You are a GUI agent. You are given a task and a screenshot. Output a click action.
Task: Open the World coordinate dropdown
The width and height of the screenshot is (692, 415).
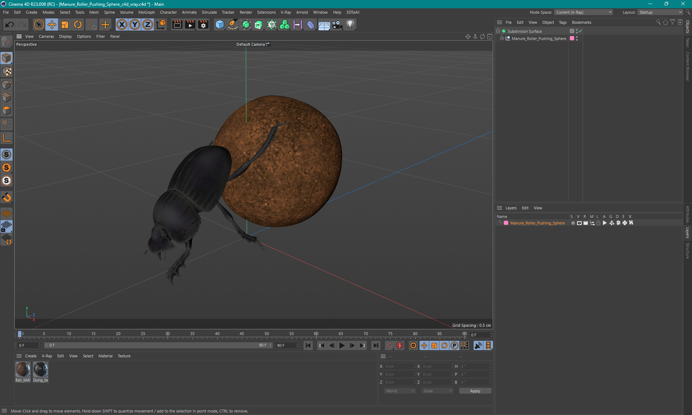(x=400, y=391)
